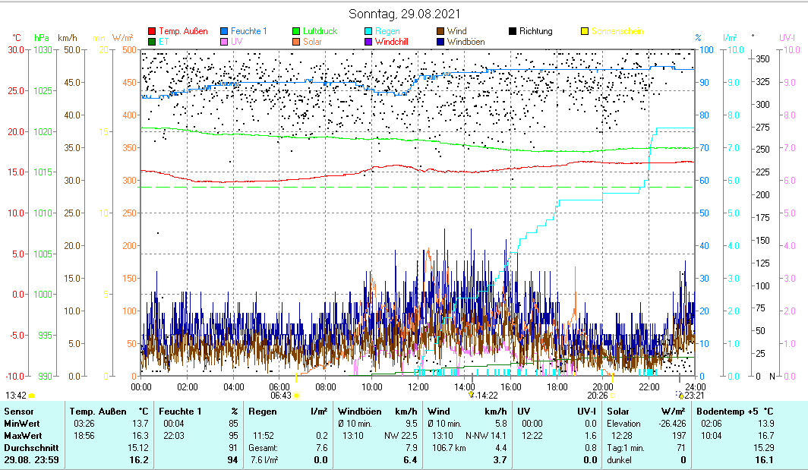Click the dark green ET legend square
This screenshot has width=808, height=470.
pyautogui.click(x=152, y=42)
